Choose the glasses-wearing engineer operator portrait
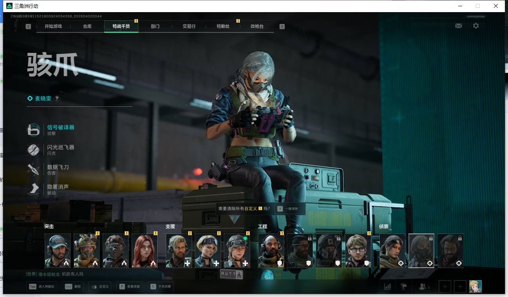 (x=358, y=250)
